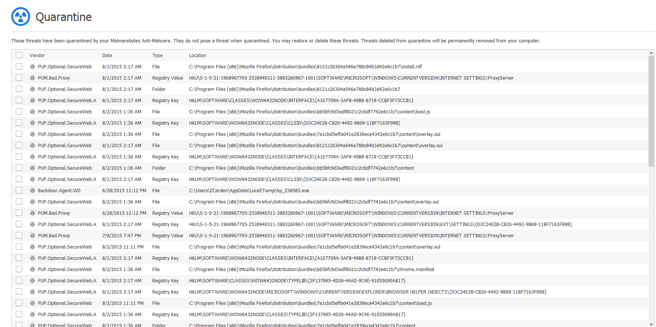Viewport: 656px width, 327px height.
Task: Click the hp_238583.exe location path
Action: click(x=249, y=190)
